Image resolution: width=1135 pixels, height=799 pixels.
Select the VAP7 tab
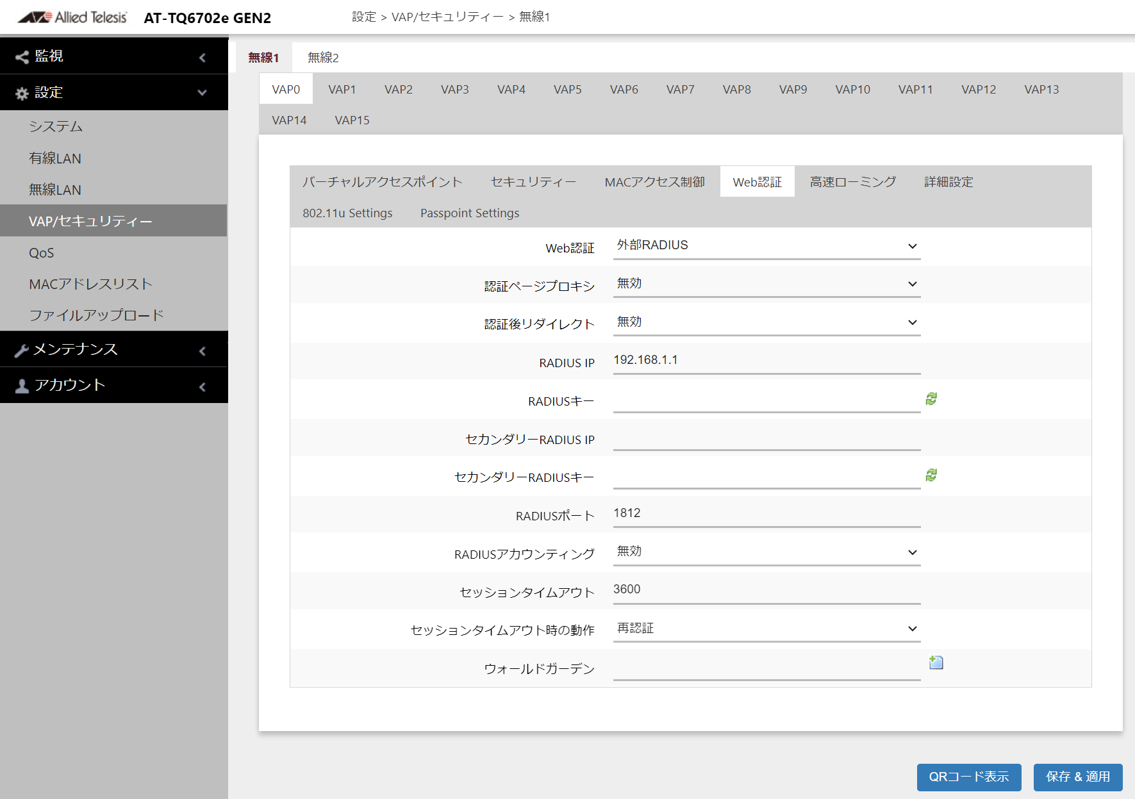(681, 89)
